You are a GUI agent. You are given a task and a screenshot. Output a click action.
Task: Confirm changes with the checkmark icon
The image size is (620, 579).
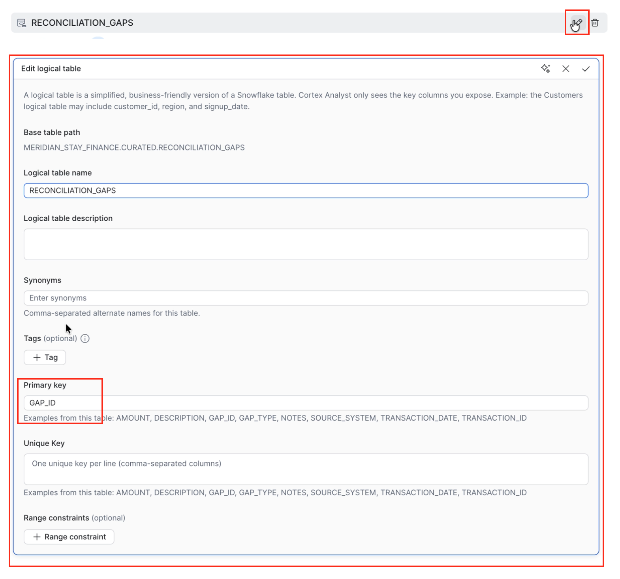pos(586,69)
